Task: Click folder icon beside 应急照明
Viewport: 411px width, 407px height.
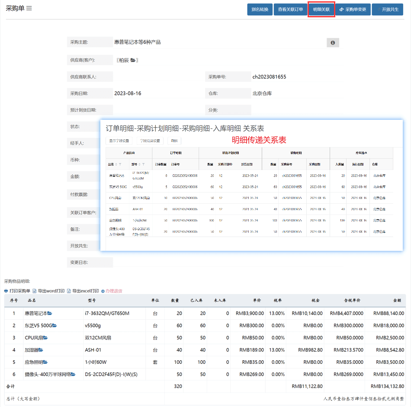Action: tap(45, 362)
